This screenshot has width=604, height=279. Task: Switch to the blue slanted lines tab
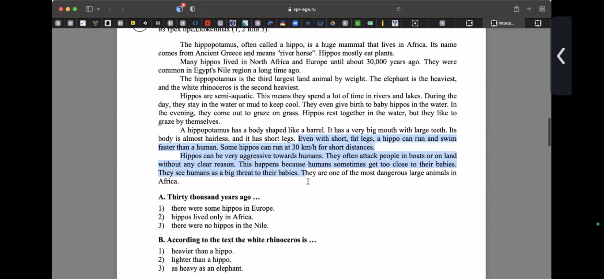click(x=308, y=23)
